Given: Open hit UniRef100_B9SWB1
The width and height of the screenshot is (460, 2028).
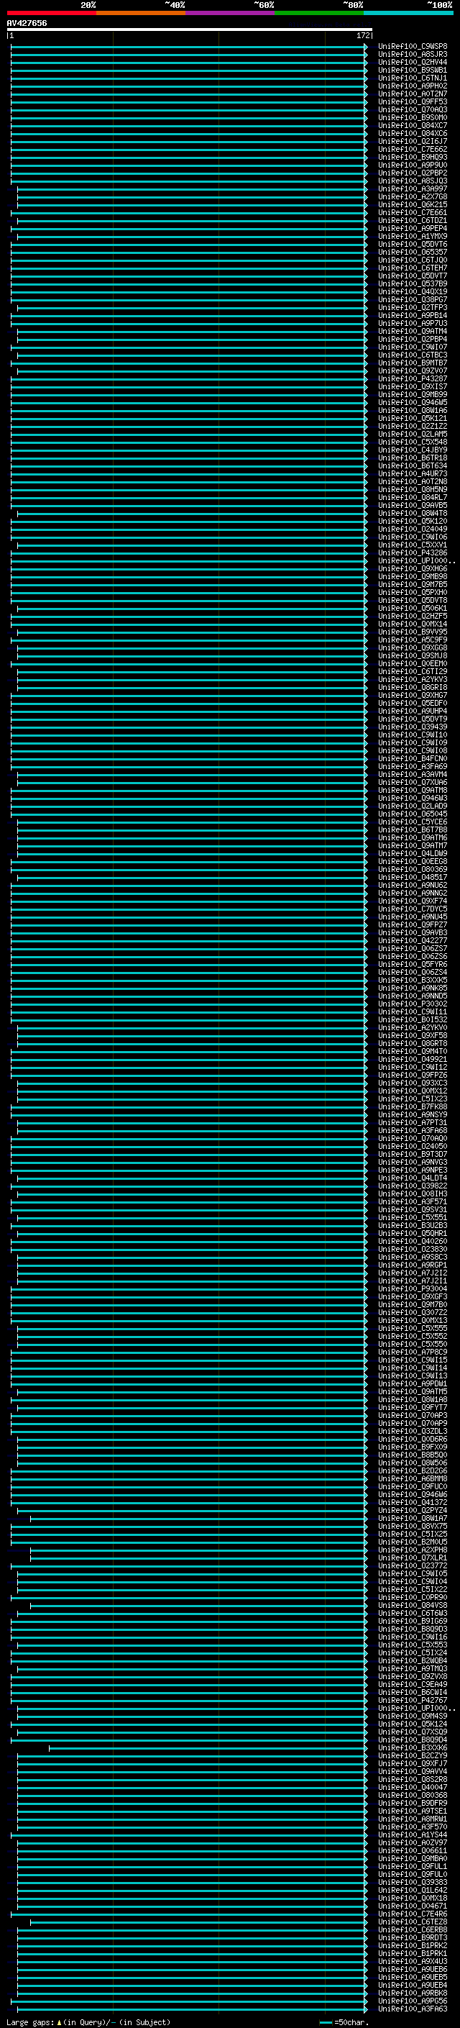Looking at the screenshot, I should pyautogui.click(x=413, y=70).
